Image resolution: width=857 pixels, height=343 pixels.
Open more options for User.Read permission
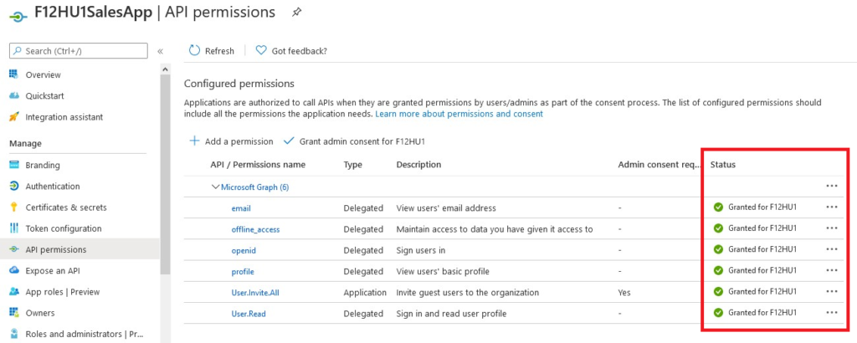tap(832, 312)
